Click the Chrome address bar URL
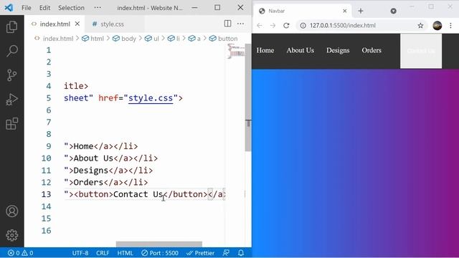 [343, 26]
